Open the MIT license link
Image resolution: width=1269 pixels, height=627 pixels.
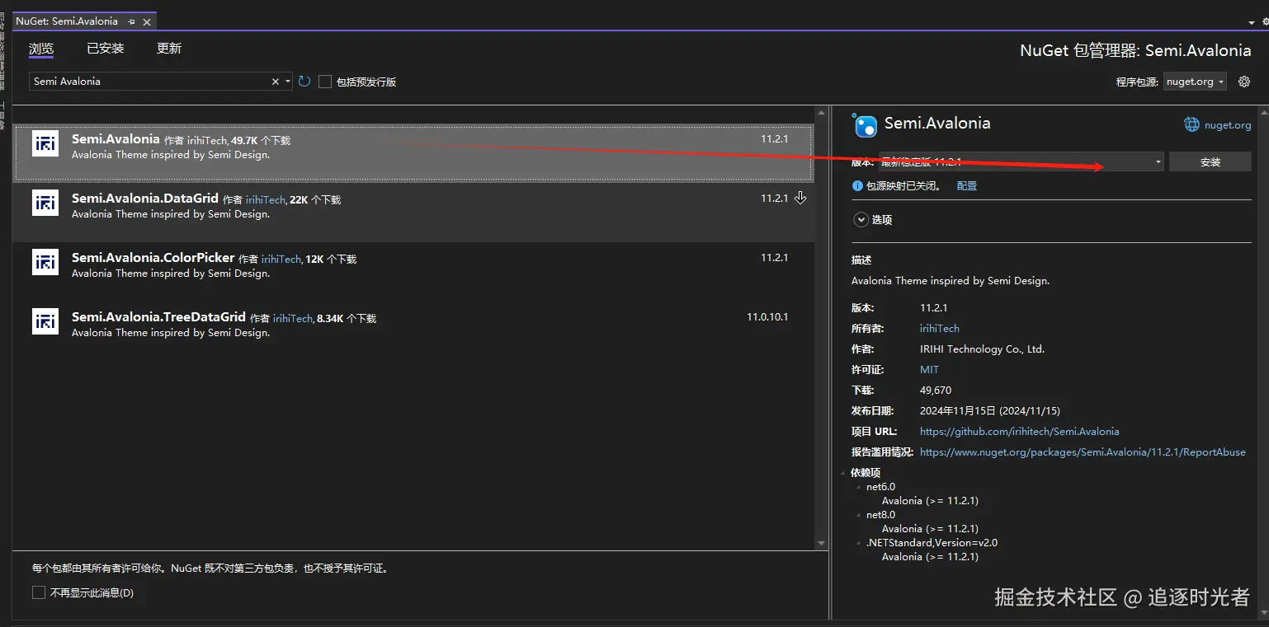929,369
